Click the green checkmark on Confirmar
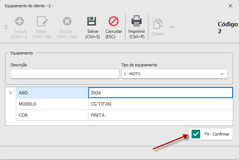This screenshot has width=239, height=160. pyautogui.click(x=196, y=134)
